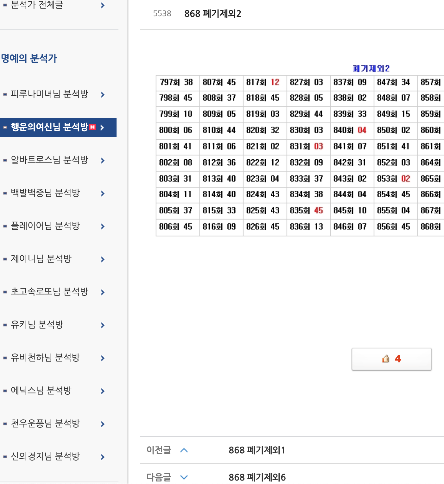Click arrow icon beside 알바트로스님 분석방
Image resolution: width=444 pixels, height=484 pixels.
[103, 160]
